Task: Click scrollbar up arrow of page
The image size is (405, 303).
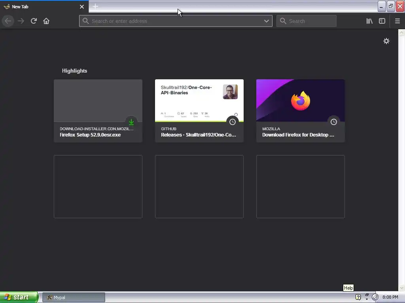Action: (x=401, y=32)
